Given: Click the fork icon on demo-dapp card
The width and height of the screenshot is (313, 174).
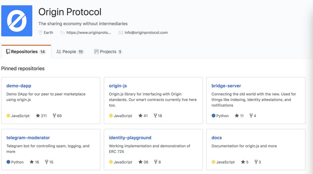Looking at the screenshot, I should click(54, 116).
